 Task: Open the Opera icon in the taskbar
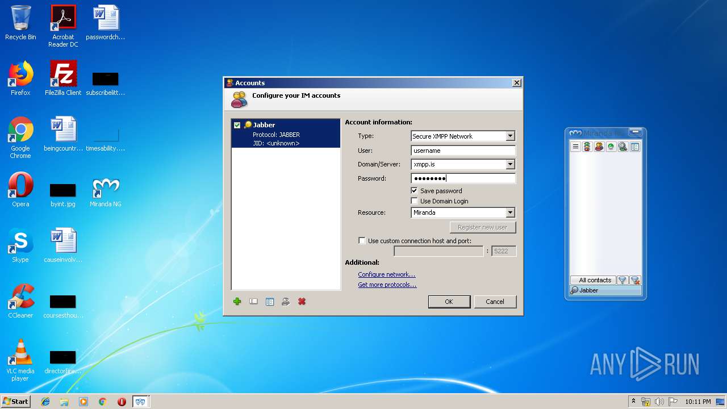[x=122, y=402]
